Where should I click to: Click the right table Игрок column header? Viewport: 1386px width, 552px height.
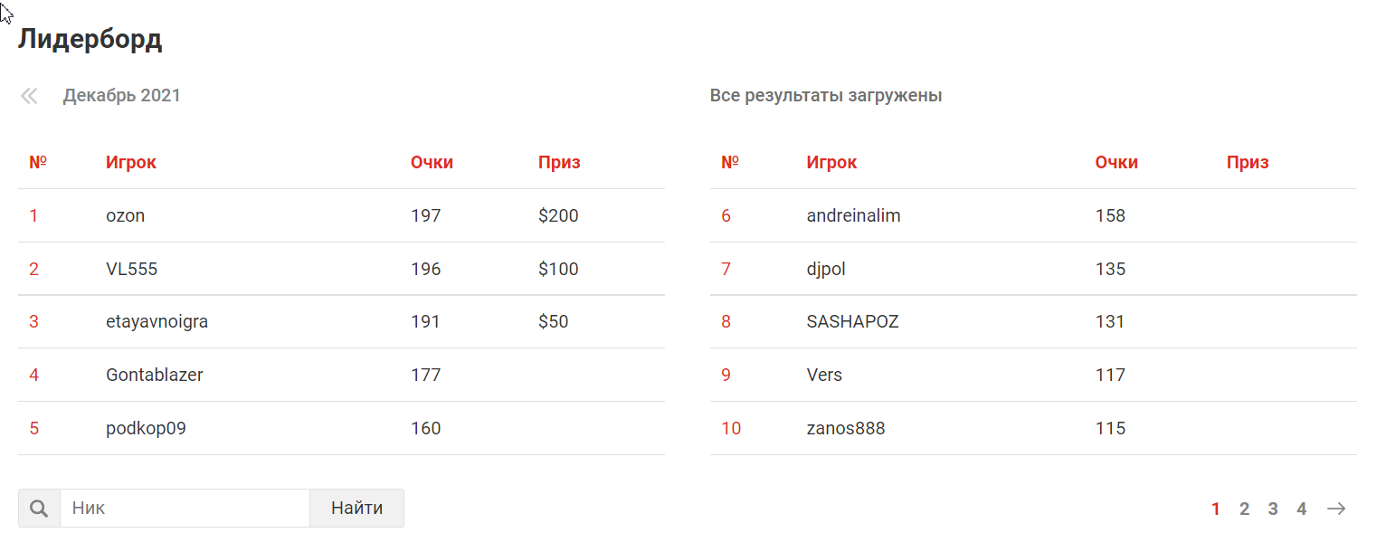(x=831, y=163)
